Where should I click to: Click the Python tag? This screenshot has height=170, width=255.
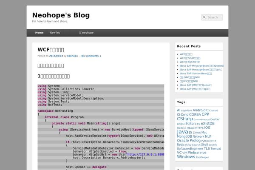(205, 141)
